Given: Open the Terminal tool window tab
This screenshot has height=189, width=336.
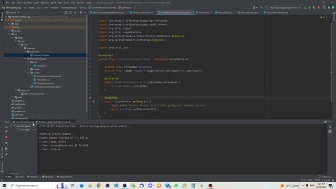Looking at the screenshot, I should coord(48,177).
